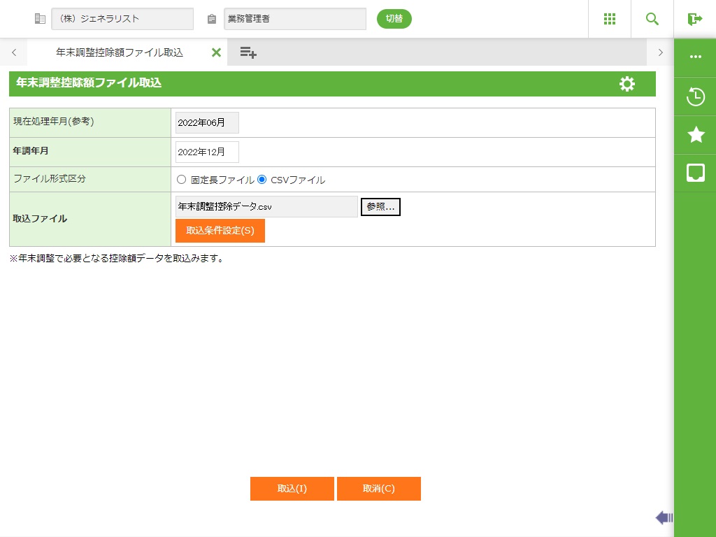Click the logout door icon
The image size is (716, 537).
(695, 19)
